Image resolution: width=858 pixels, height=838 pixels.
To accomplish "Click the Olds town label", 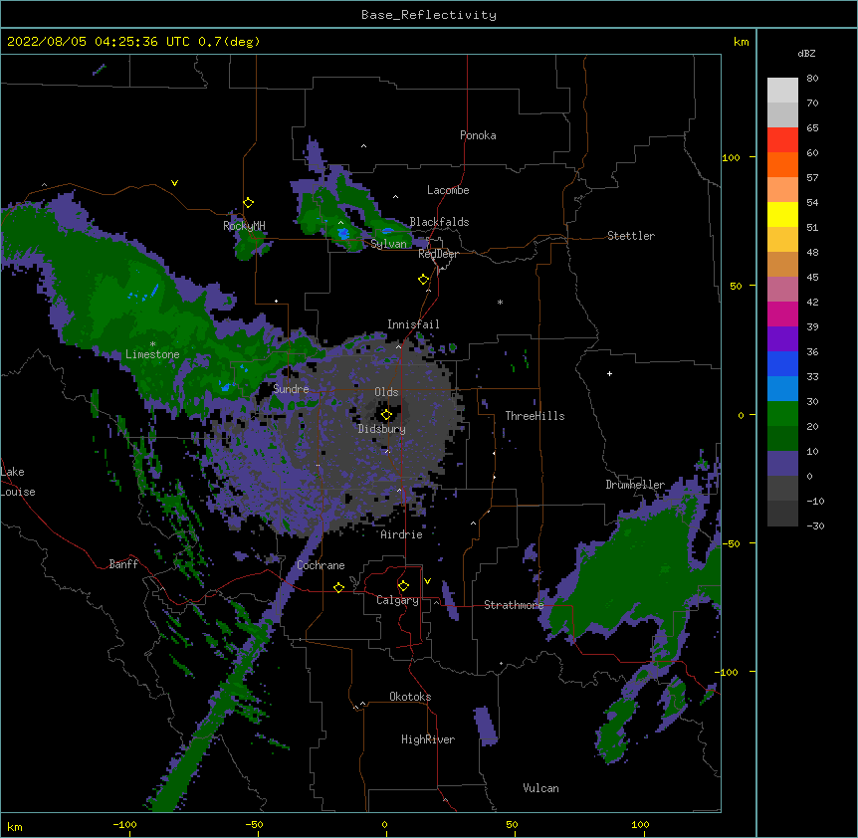I will (386, 392).
